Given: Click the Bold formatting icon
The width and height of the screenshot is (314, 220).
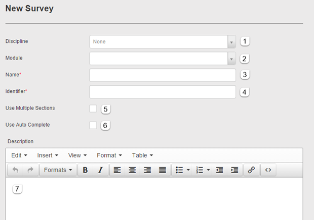Looking at the screenshot, I should [x=85, y=170].
